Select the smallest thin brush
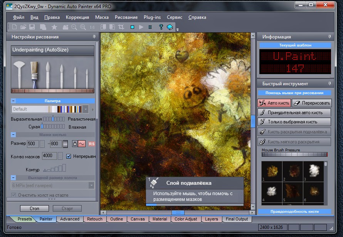 coord(87,78)
